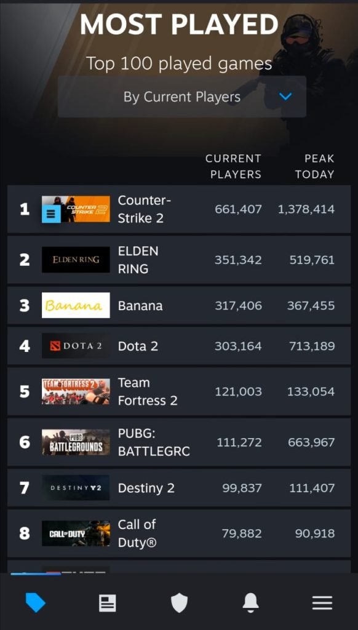Select the ELDEN RING game thumbnail
This screenshot has height=630, width=358.
pos(76,260)
